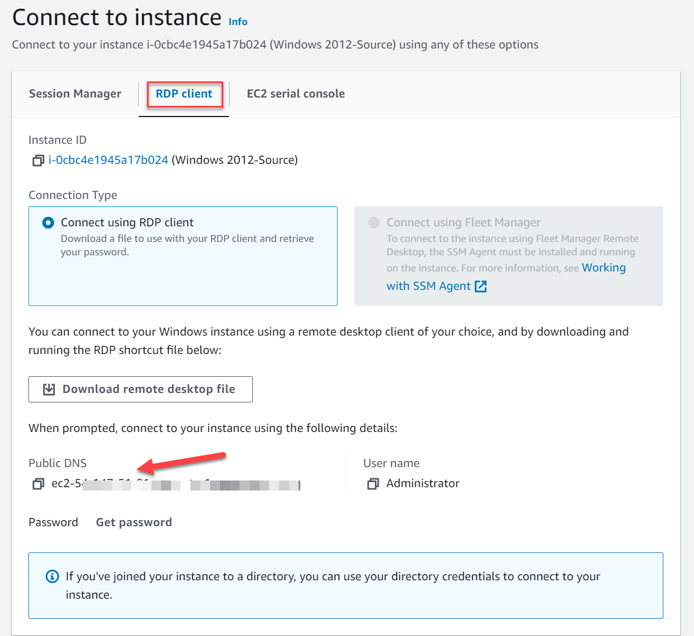Click the Connect using RDP client option card
The width and height of the screenshot is (694, 636).
[183, 256]
